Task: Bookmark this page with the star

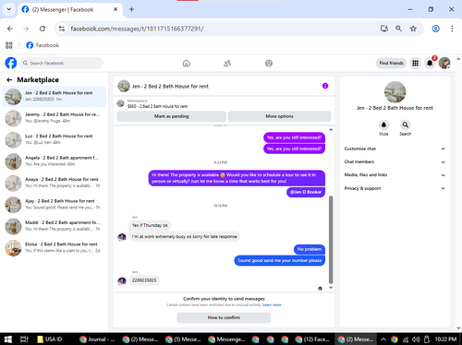Action: (x=413, y=29)
